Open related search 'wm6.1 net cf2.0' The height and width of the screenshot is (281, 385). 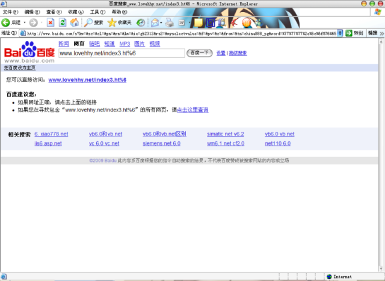pyautogui.click(x=226, y=143)
